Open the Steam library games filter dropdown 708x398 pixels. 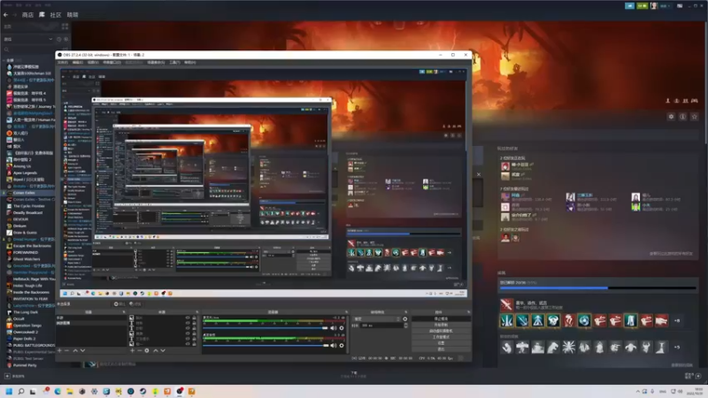[28, 39]
